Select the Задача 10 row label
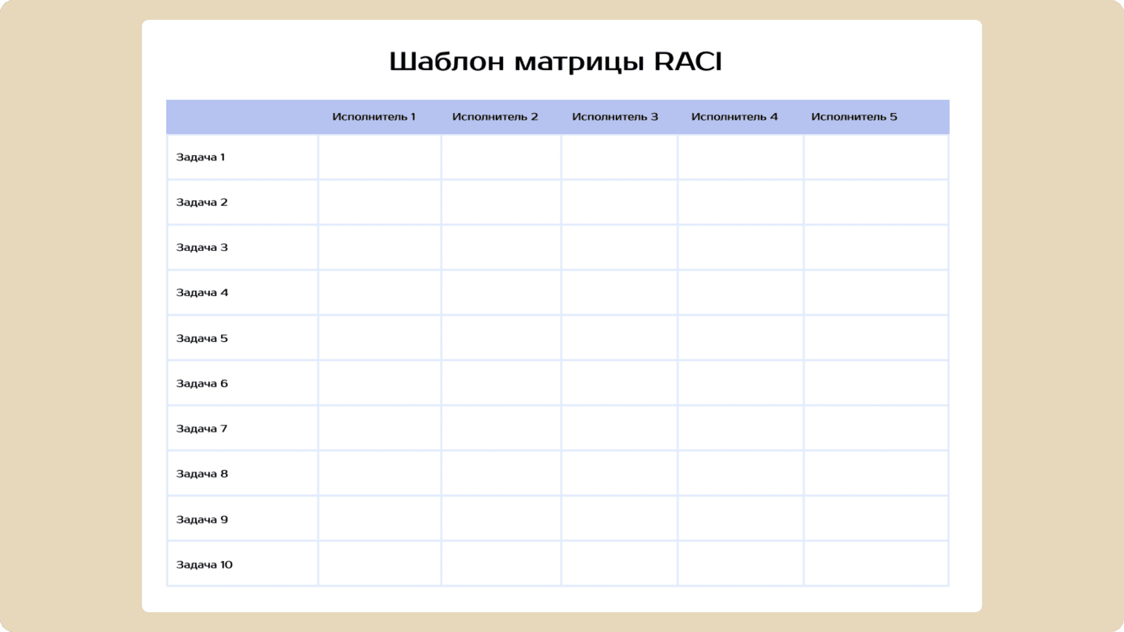This screenshot has width=1124, height=632. click(x=204, y=565)
